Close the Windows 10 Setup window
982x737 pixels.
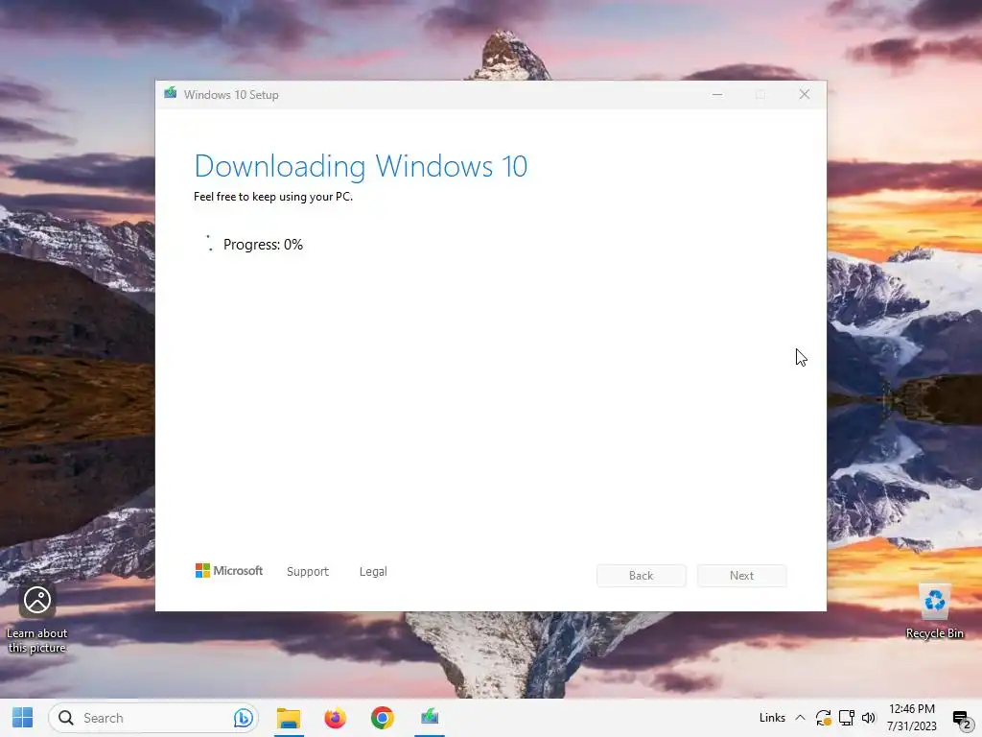(805, 95)
